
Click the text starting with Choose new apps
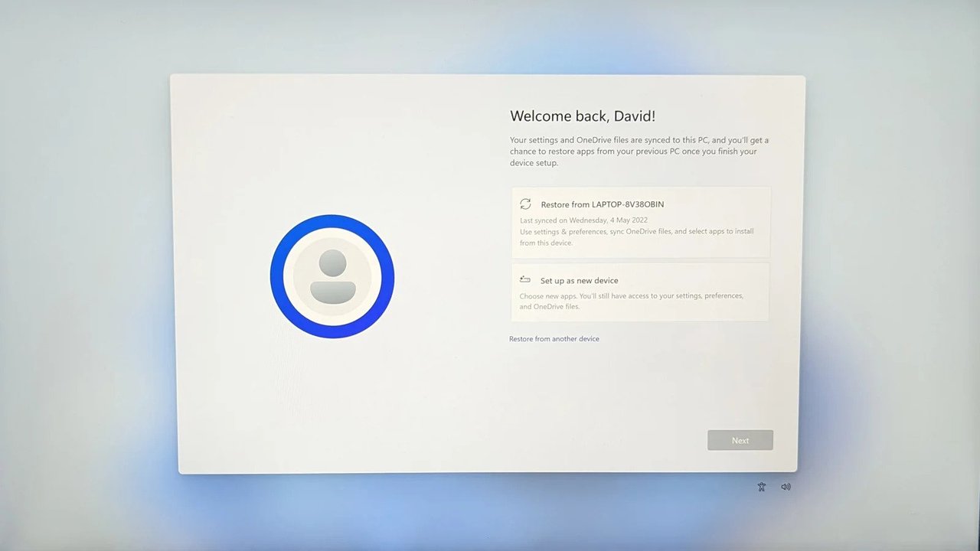tap(632, 301)
